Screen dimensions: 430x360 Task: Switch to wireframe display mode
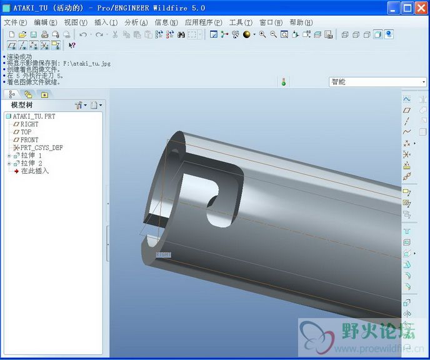coord(345,34)
